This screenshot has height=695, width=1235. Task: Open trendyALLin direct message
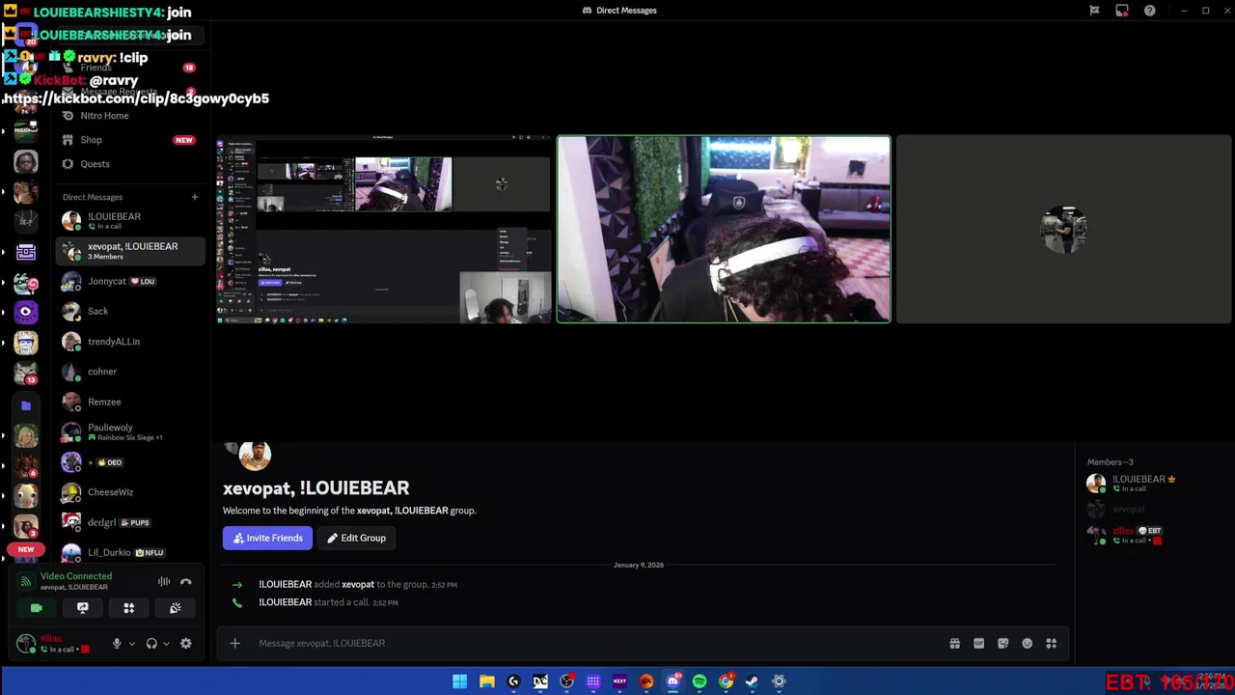coord(129,342)
